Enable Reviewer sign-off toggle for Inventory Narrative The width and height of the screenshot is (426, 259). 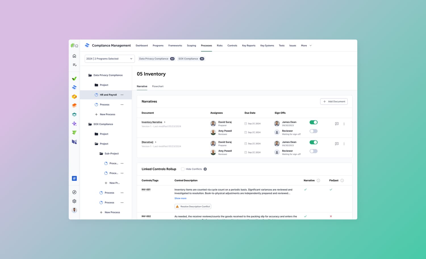314,131
